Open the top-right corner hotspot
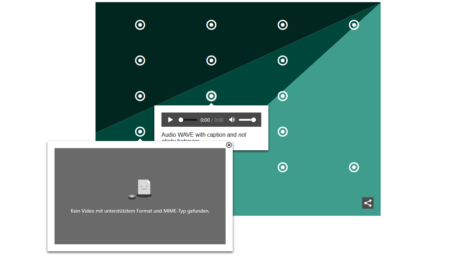Viewport: 463px width, 261px height. pyautogui.click(x=354, y=25)
